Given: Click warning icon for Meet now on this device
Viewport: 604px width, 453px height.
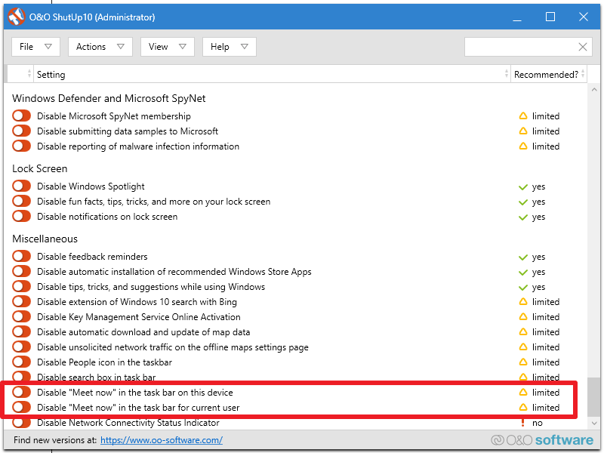Looking at the screenshot, I should click(x=522, y=392).
